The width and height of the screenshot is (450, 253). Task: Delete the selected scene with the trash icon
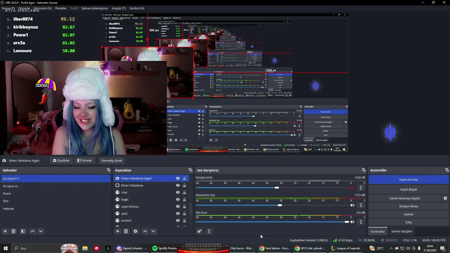13,231
